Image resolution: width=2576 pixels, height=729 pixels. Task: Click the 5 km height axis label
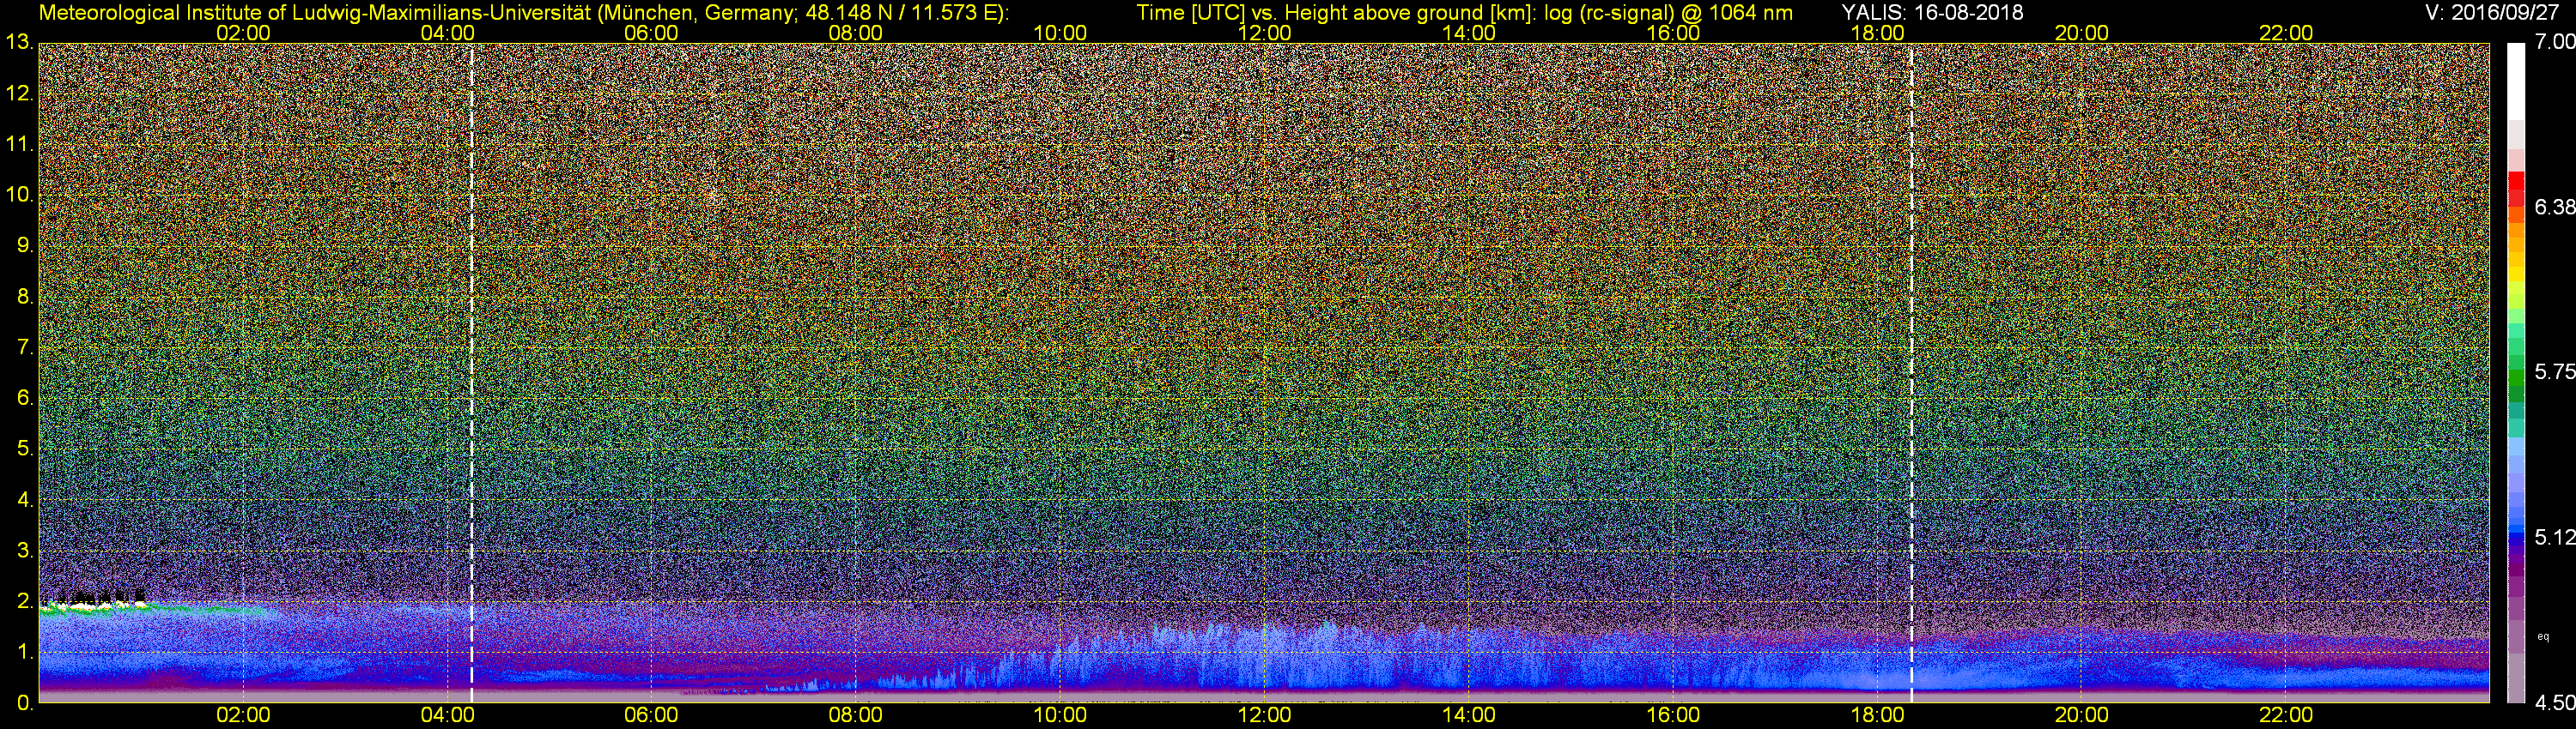(x=24, y=449)
